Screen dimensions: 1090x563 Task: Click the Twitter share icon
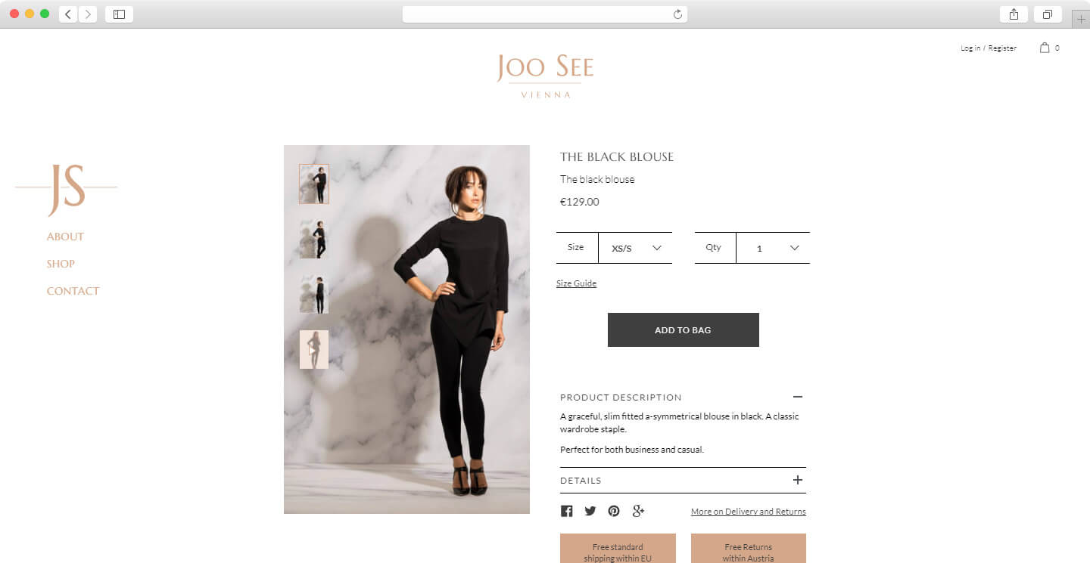click(590, 512)
